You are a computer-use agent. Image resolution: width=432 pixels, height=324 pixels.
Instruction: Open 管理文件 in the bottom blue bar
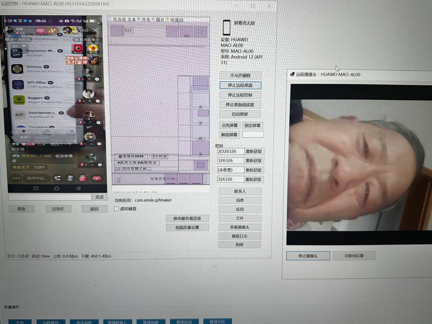coord(217,322)
